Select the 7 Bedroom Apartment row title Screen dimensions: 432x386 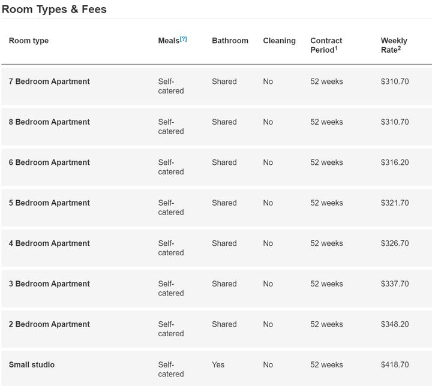click(x=49, y=82)
